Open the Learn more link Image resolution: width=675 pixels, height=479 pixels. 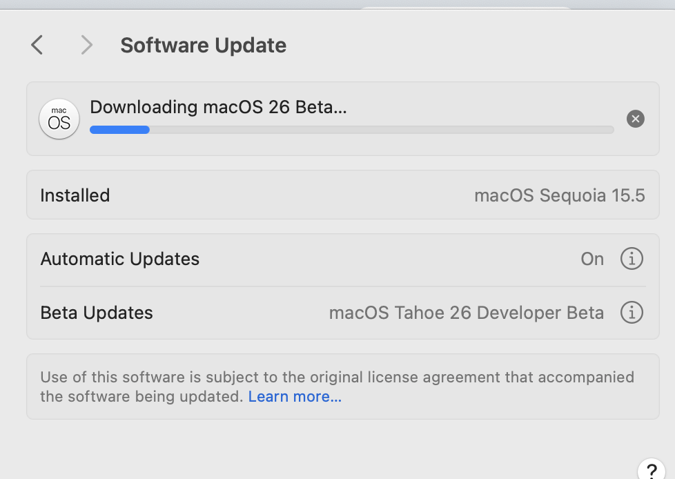coord(295,397)
